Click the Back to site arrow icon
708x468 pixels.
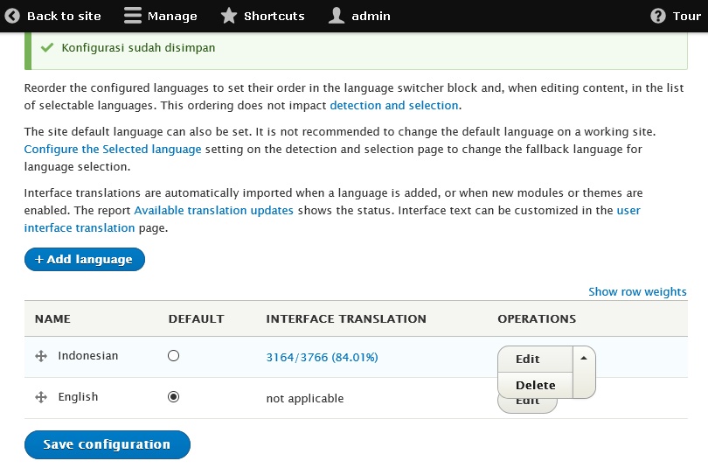pos(13,16)
